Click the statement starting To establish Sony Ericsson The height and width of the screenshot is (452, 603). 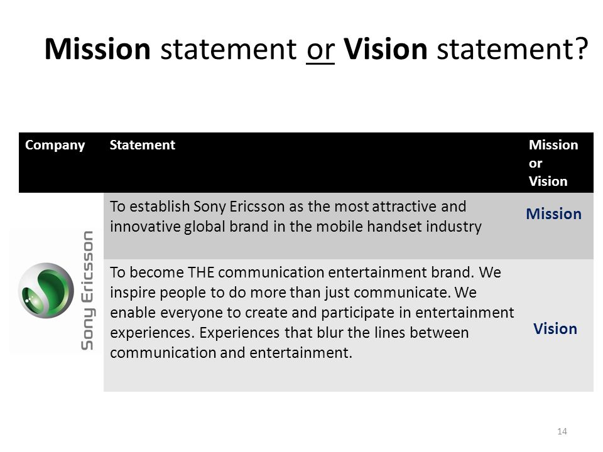(x=295, y=217)
